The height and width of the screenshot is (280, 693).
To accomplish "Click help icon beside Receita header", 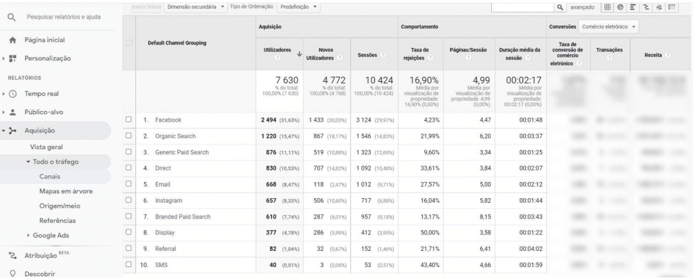I will (668, 55).
